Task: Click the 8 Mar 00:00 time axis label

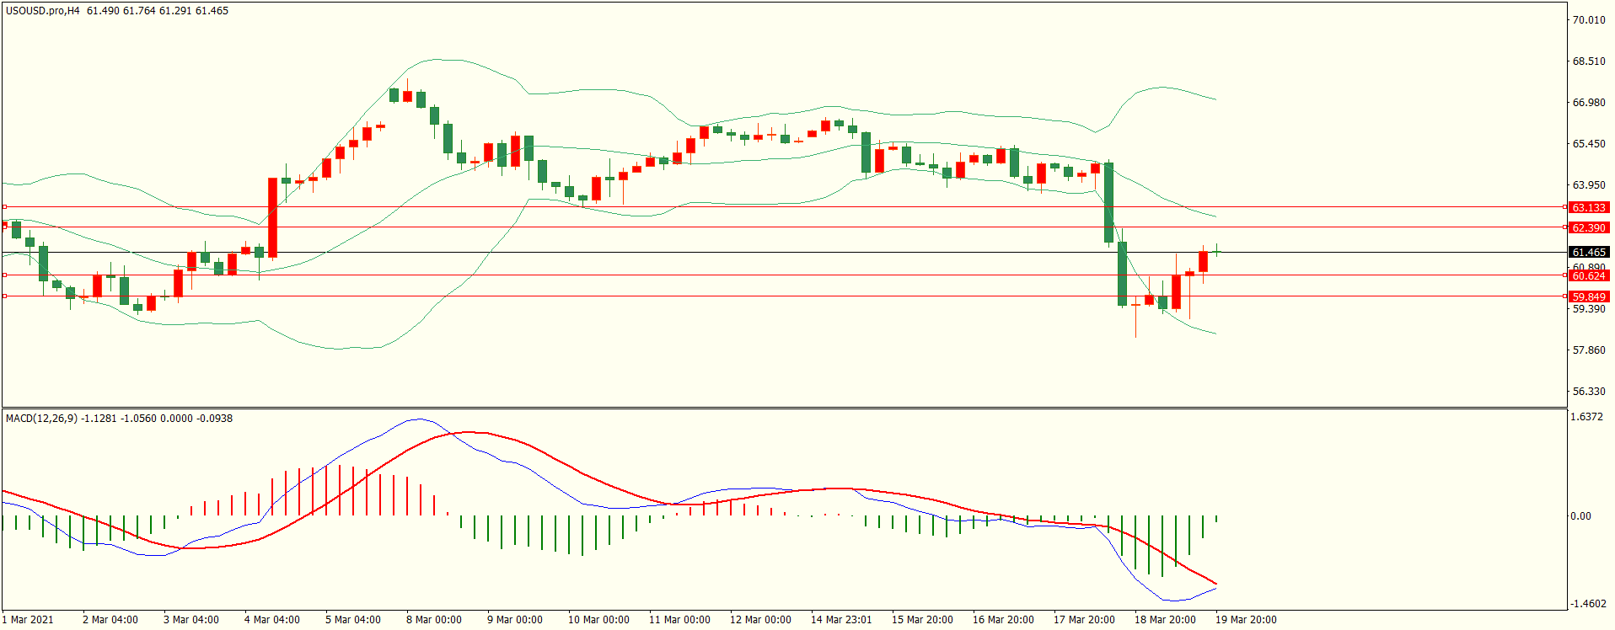Action: pos(433,620)
